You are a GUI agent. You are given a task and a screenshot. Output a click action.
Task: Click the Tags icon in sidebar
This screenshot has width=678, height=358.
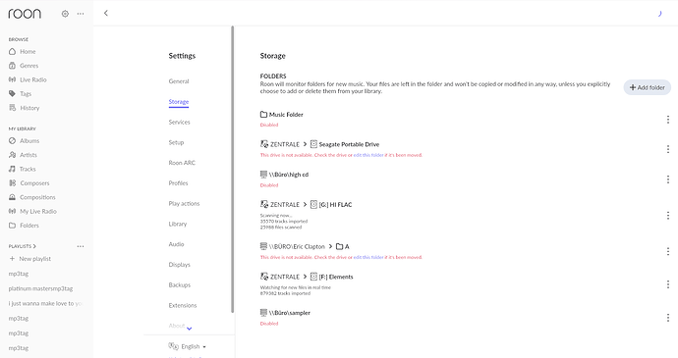pos(12,94)
